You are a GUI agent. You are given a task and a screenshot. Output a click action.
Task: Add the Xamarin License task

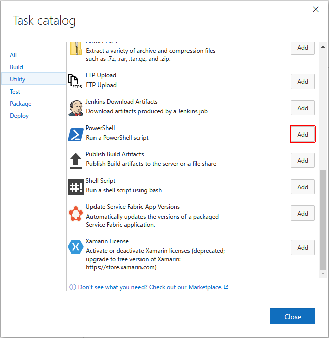tap(303, 247)
